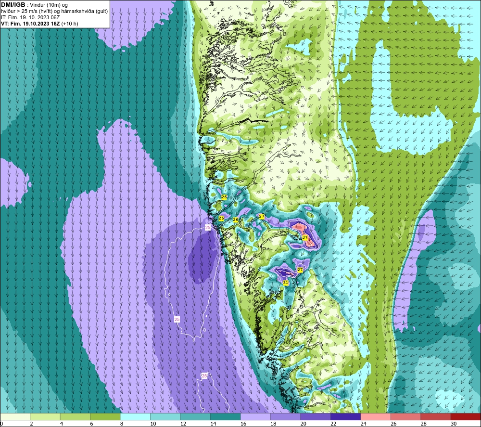Click the '10' legend scale number
The width and height of the screenshot is (481, 427).
coord(153,424)
